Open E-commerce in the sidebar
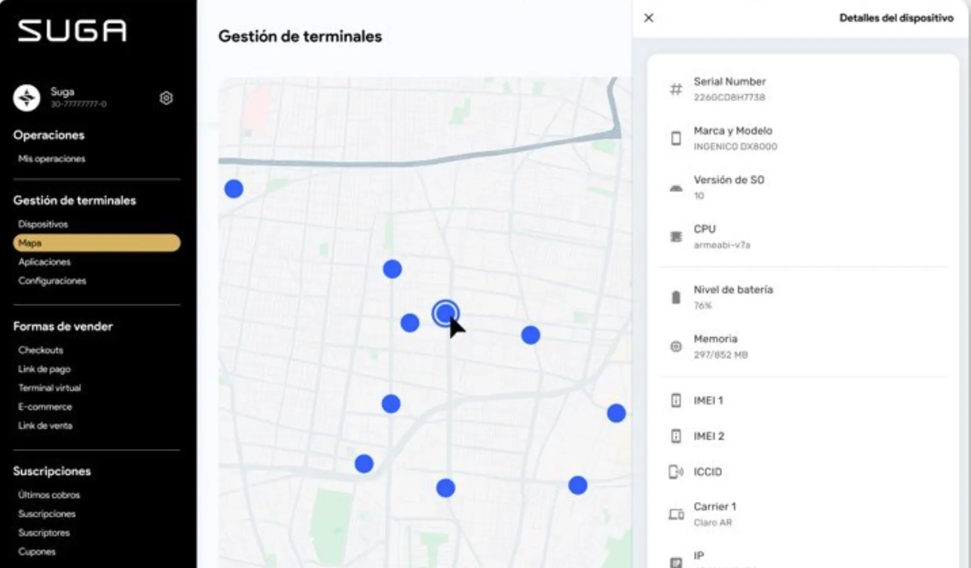Screen dimensions: 971x568 (45, 407)
